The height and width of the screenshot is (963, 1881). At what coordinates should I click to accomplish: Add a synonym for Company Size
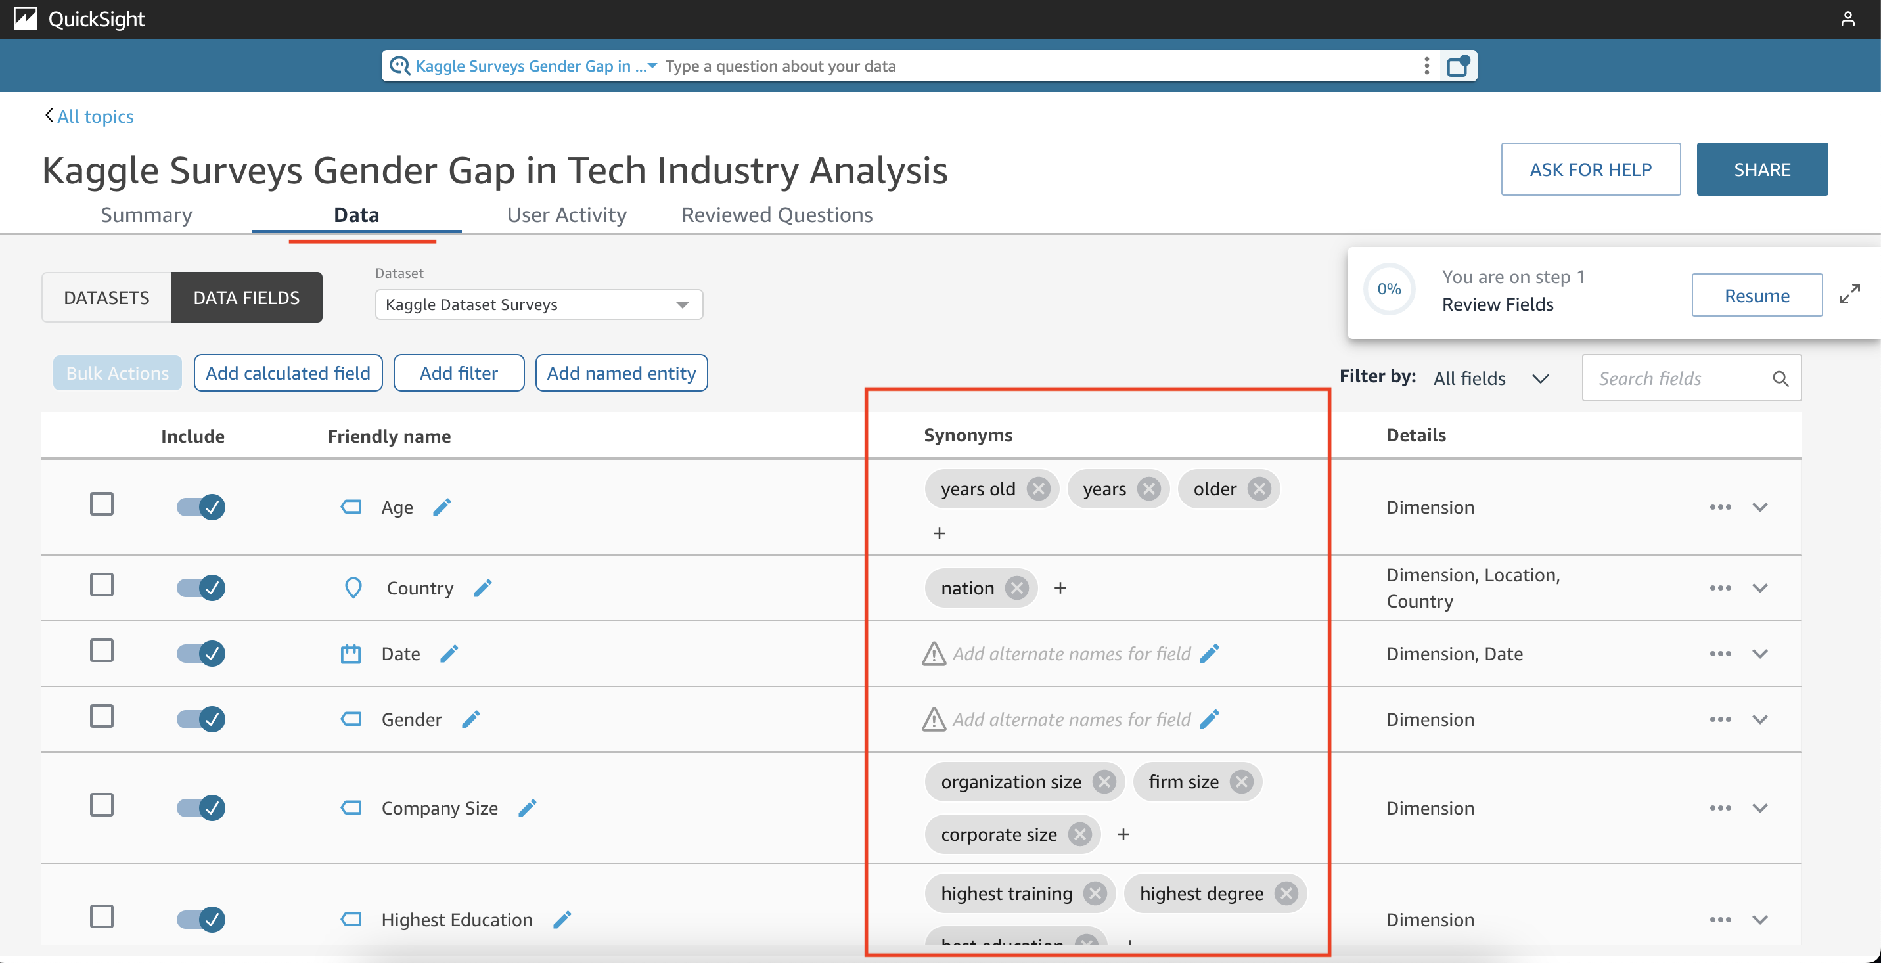[1123, 834]
